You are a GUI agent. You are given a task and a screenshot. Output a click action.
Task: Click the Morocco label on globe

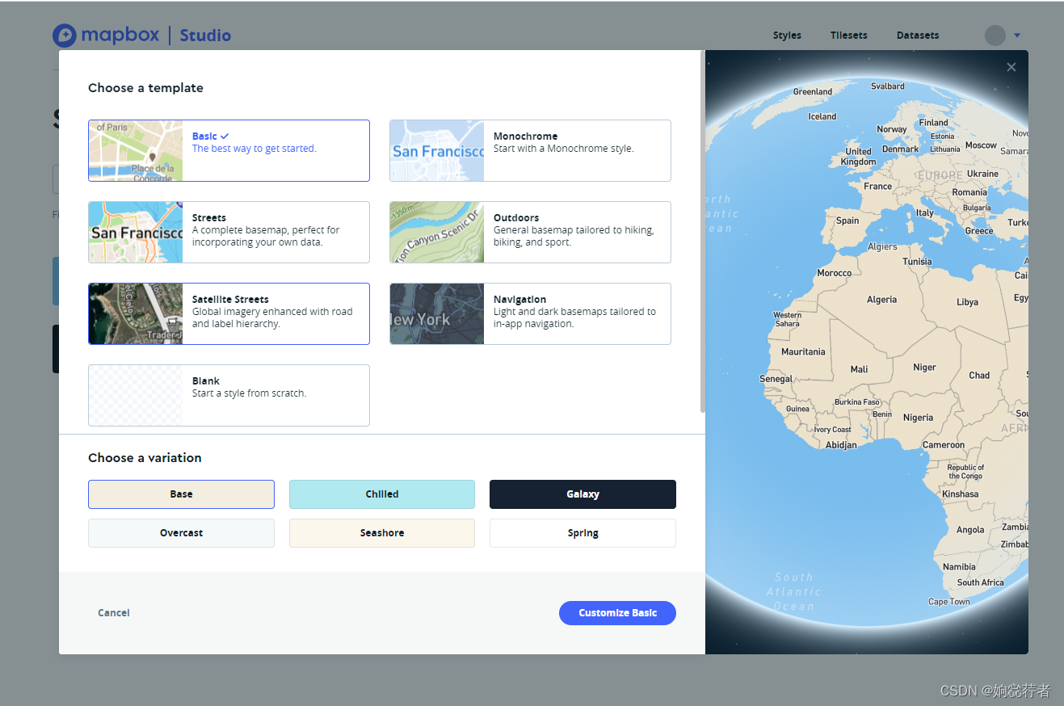click(x=834, y=273)
